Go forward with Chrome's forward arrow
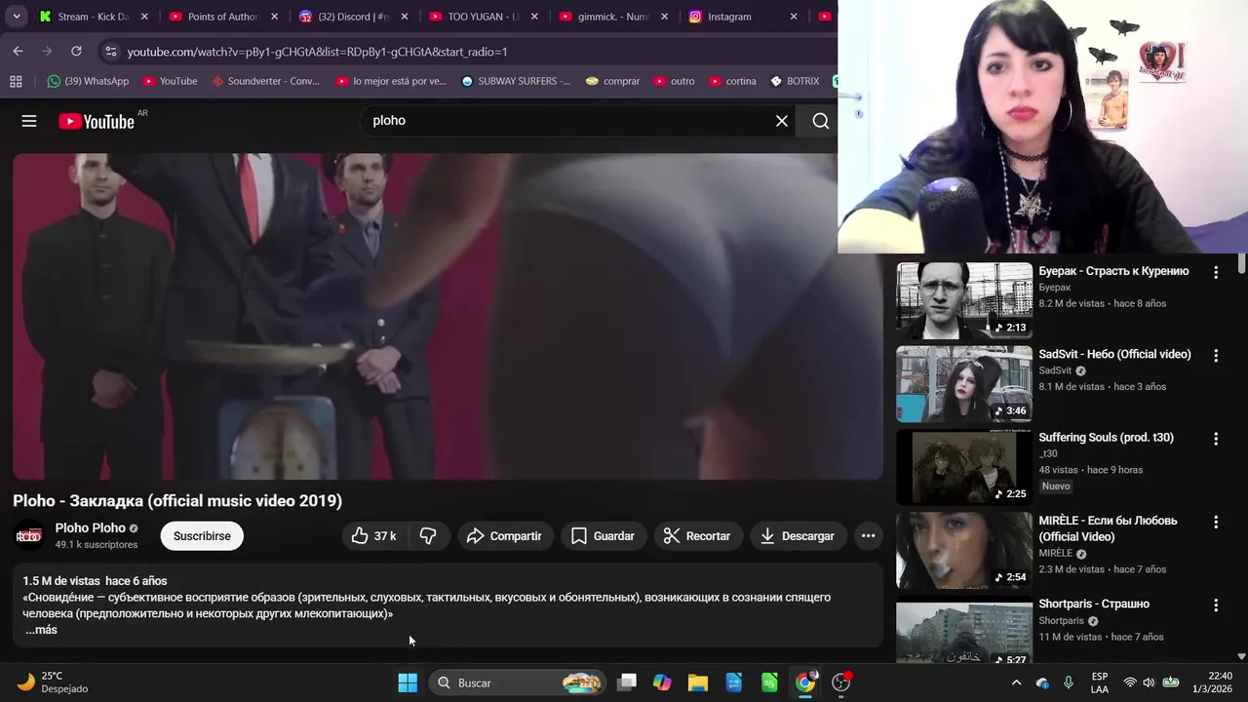Viewport: 1248px width, 702px height. [x=47, y=51]
